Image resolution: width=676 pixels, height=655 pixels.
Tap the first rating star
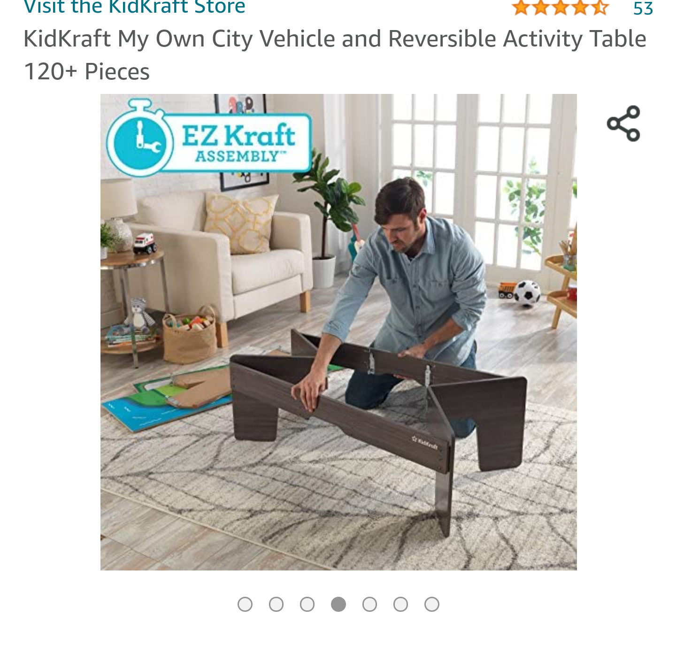click(521, 8)
